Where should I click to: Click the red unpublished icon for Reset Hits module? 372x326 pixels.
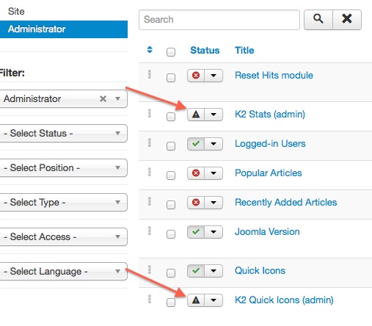point(196,76)
